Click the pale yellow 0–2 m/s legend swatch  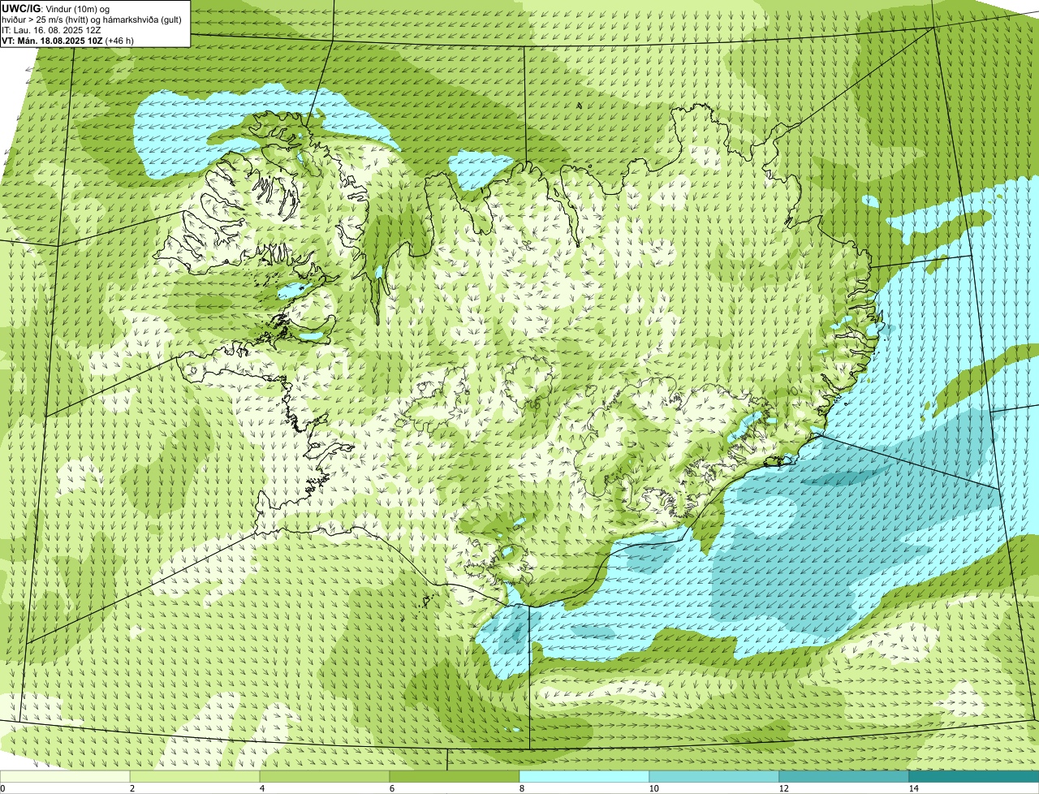click(65, 776)
